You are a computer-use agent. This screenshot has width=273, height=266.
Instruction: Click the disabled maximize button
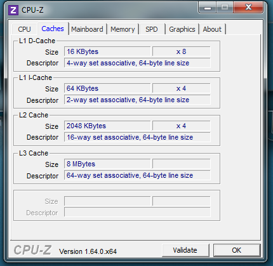coord(225,8)
